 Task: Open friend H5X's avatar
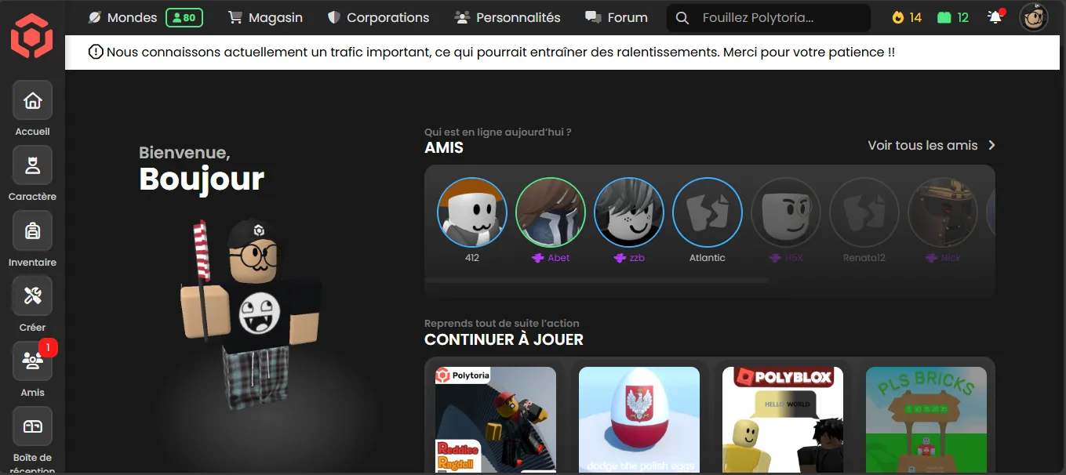tap(786, 212)
